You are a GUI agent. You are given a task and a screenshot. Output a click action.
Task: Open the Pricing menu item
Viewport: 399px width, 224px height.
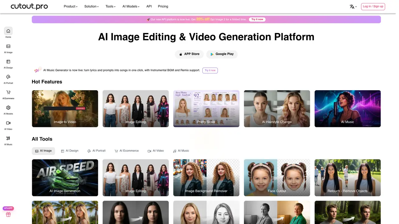pos(163,6)
